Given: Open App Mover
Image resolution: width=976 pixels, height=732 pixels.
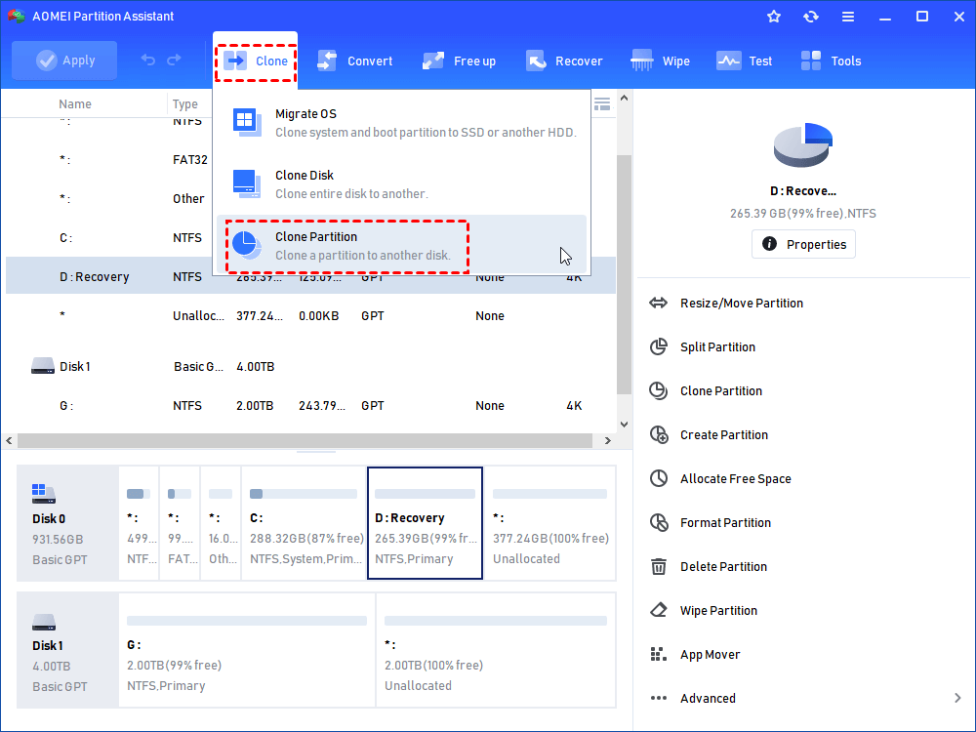Looking at the screenshot, I should coord(710,654).
